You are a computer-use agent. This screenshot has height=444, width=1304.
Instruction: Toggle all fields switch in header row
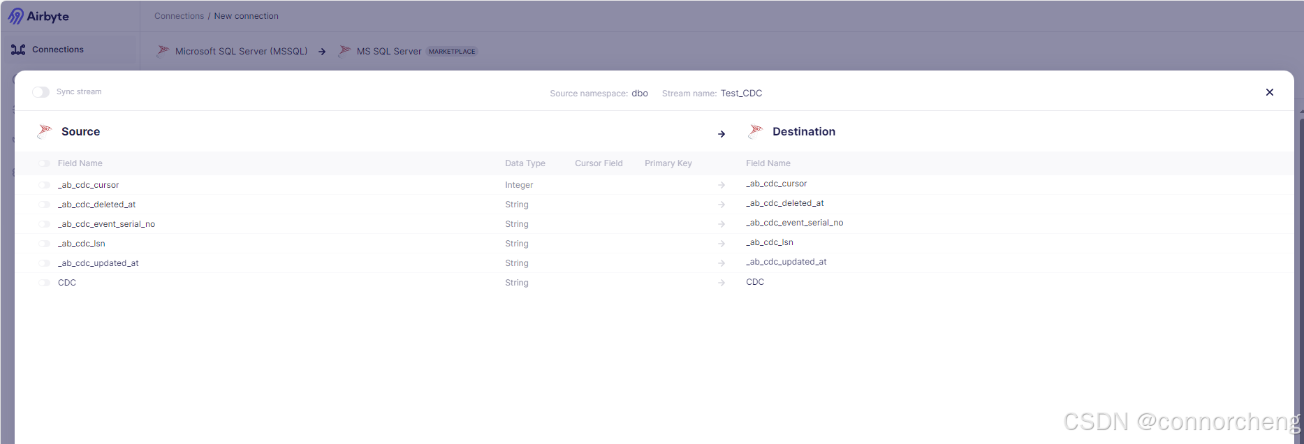tap(44, 163)
